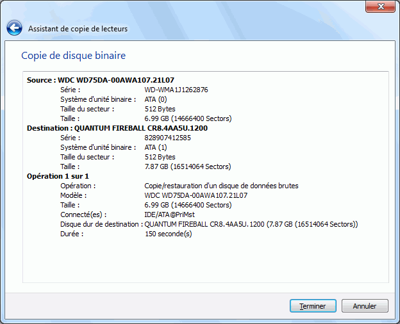Select the 'Modèle :' label
The height and width of the screenshot is (324, 400).
coord(74,195)
